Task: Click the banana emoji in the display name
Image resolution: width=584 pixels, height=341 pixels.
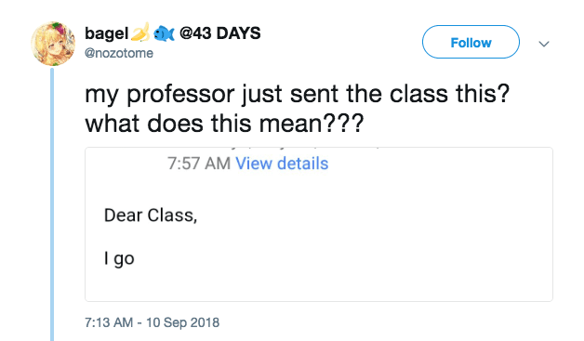Action: coord(140,33)
